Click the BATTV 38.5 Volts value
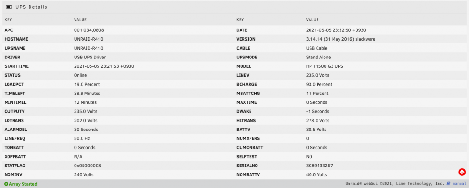The image size is (469, 188). (316, 130)
